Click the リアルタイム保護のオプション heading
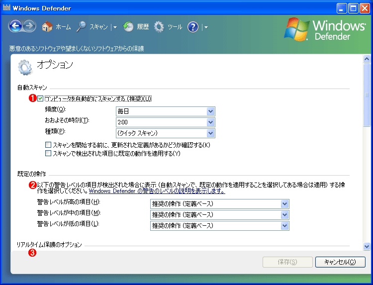 pyautogui.click(x=49, y=245)
